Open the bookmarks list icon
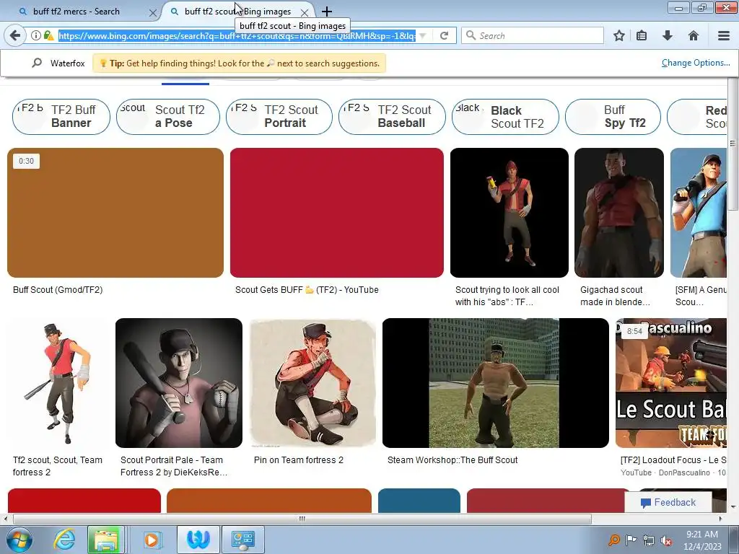This screenshot has width=739, height=554. click(642, 35)
